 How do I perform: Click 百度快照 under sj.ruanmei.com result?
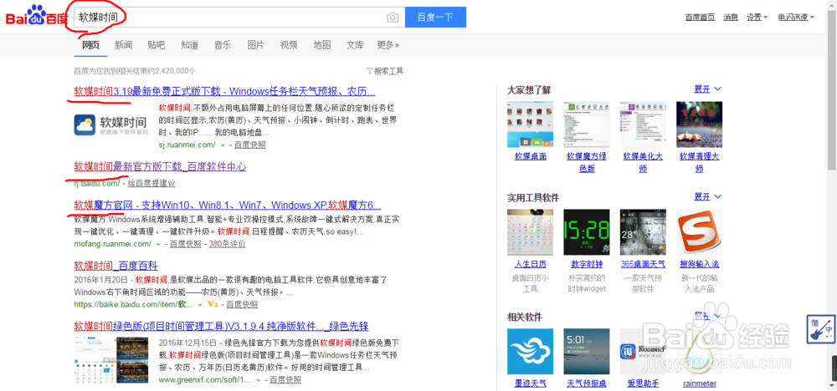(249, 145)
